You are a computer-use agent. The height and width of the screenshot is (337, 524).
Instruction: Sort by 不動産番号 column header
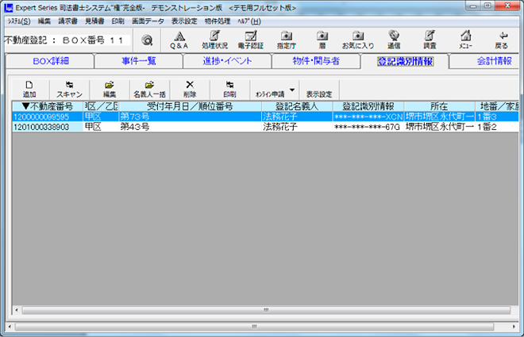coord(48,106)
